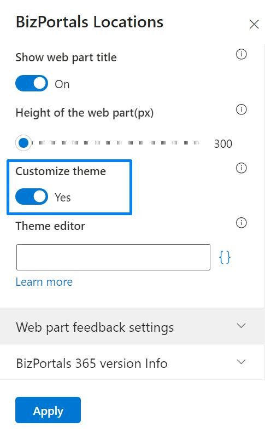
Task: Click the BizPortals 365 version Info heading
Action: pyautogui.click(x=92, y=363)
